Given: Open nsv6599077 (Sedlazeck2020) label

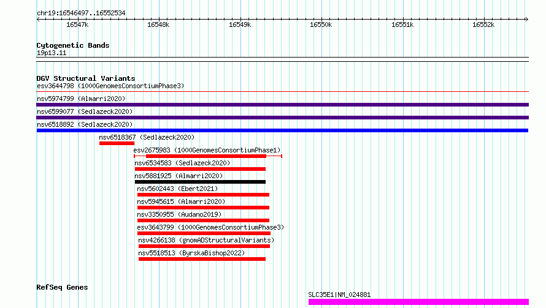Looking at the screenshot, I should [85, 111].
